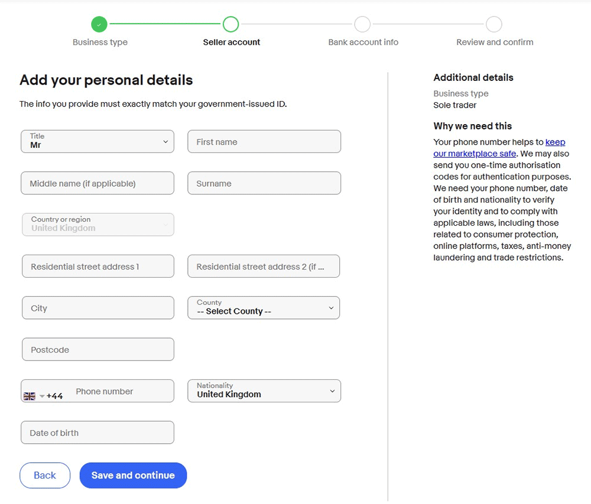Click Residential street address 2 field
Image resolution: width=591 pixels, height=504 pixels.
point(264,266)
